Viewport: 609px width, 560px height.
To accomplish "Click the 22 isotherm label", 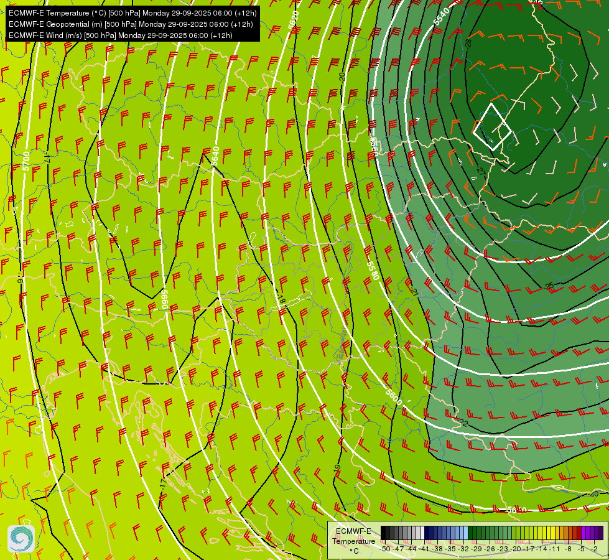I will 463,422.
